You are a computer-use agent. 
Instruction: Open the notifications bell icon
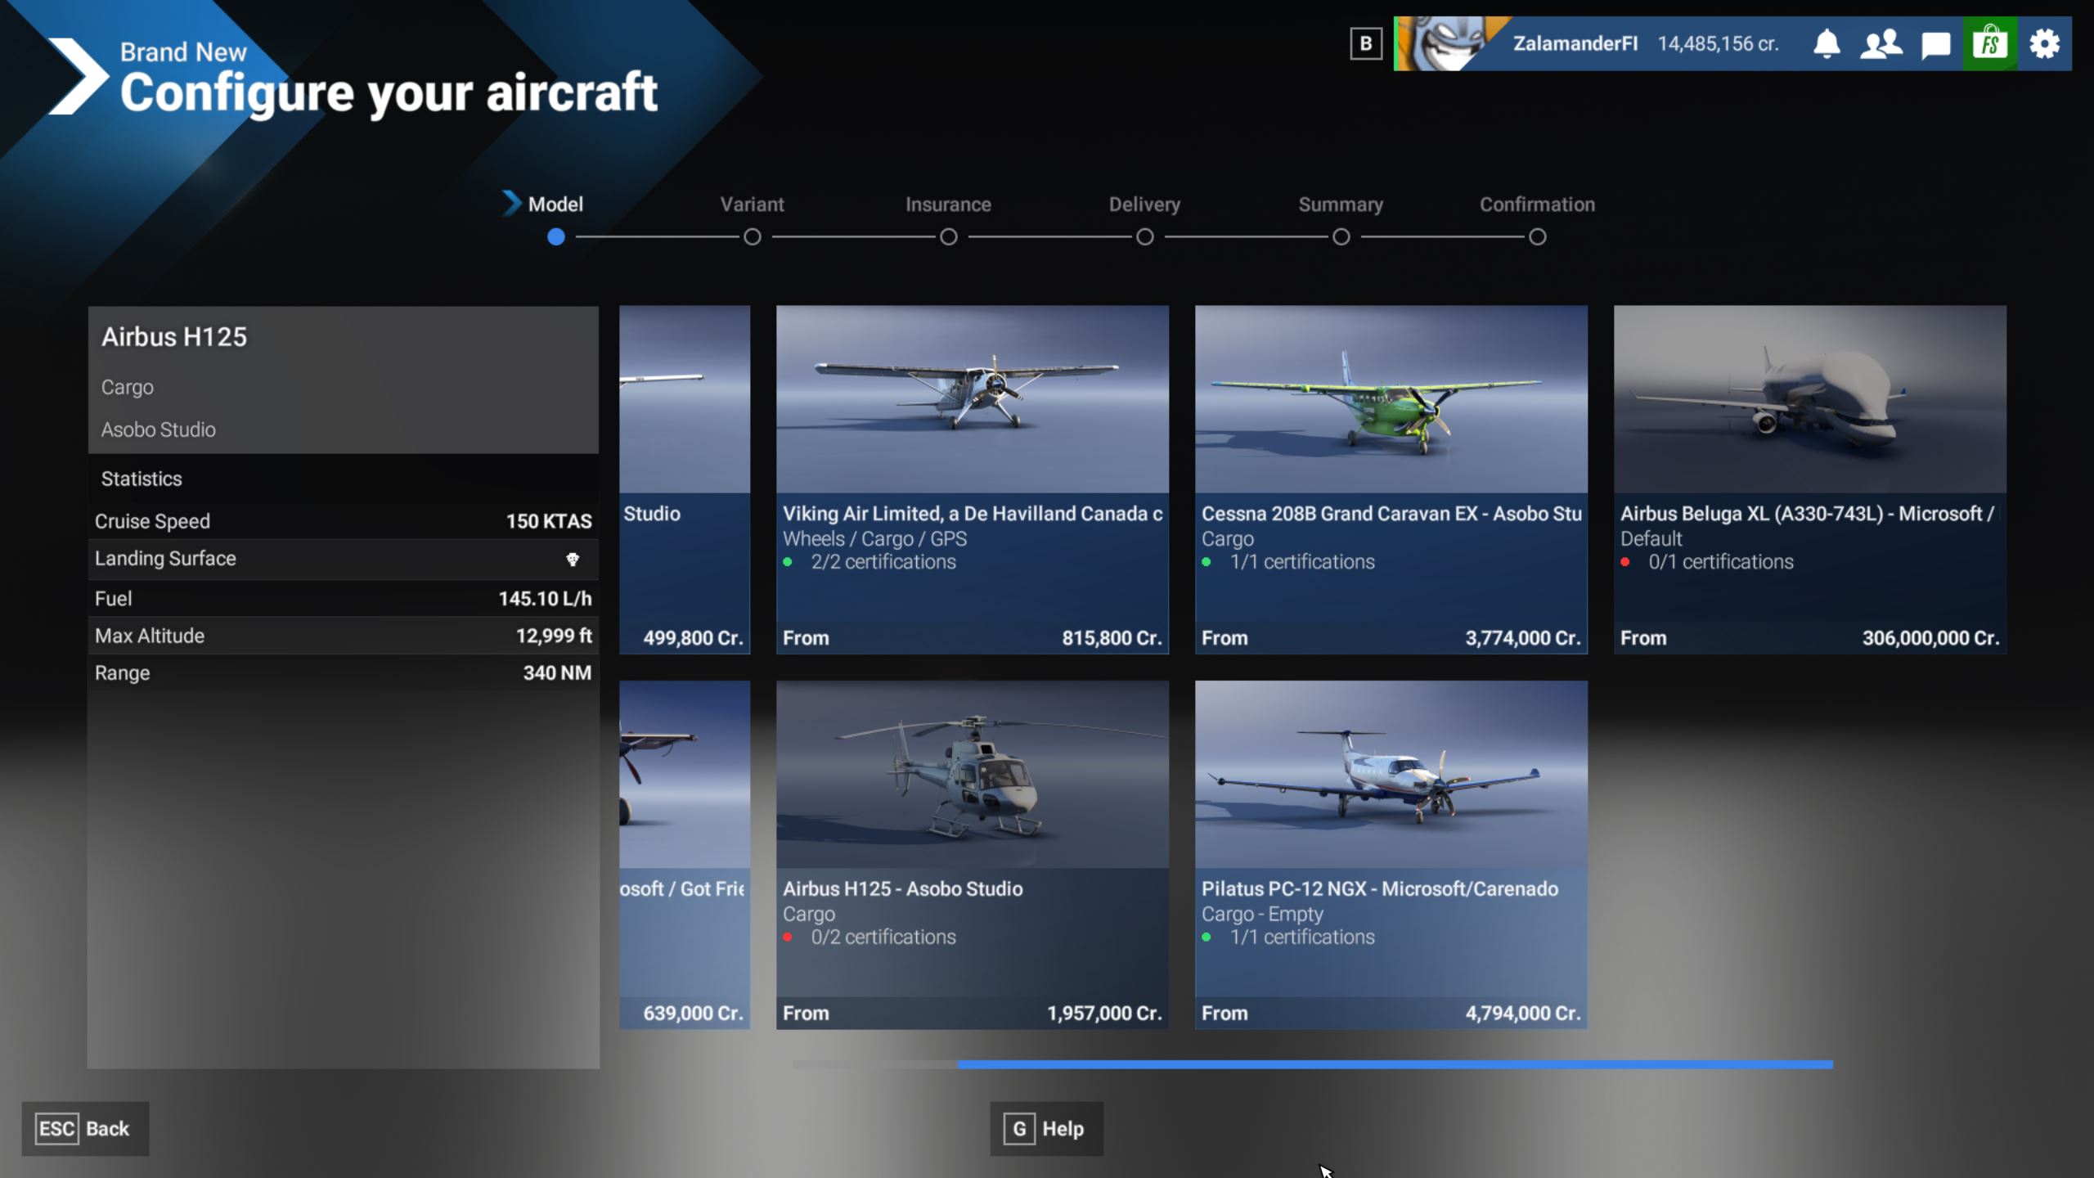tap(1827, 43)
